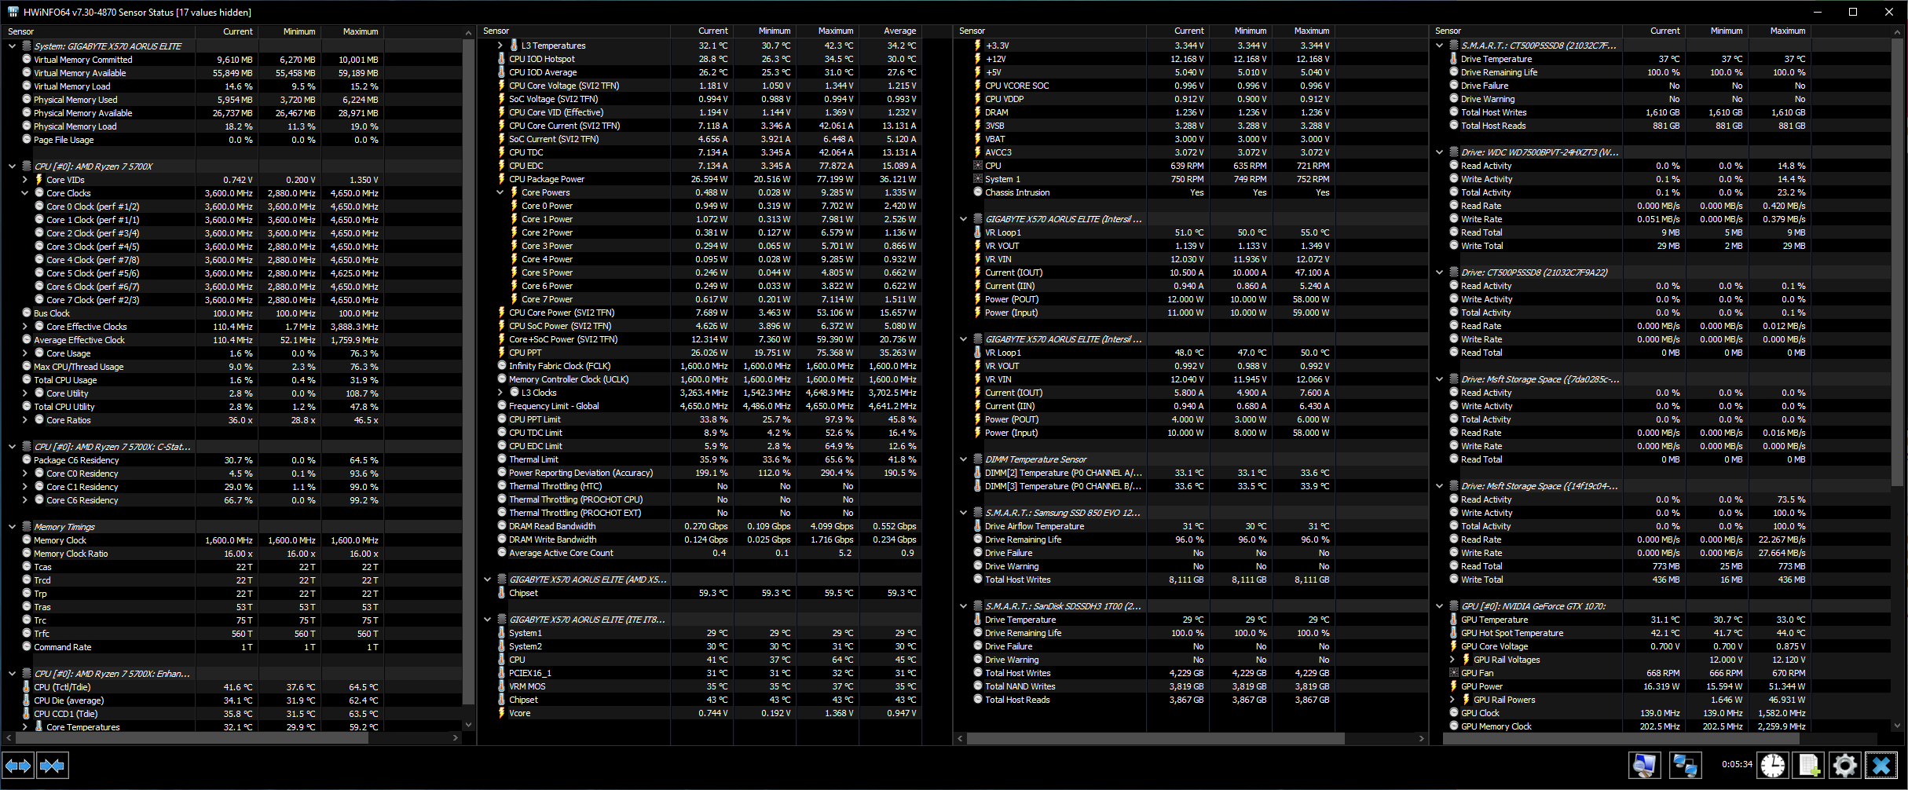Image resolution: width=1908 pixels, height=790 pixels.
Task: Expand the Core Effective Clocks row
Action: (24, 327)
